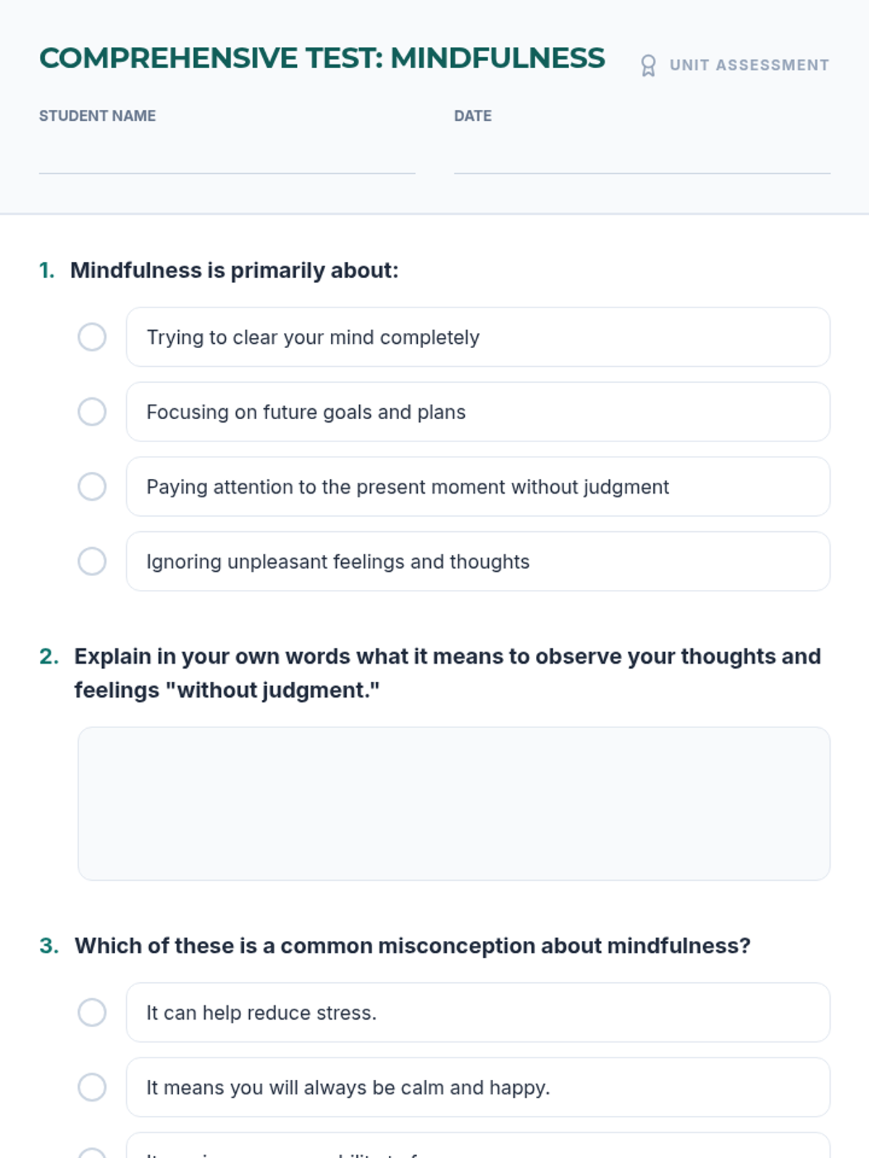
Task: Select radio for 'It can help reduce stress.'
Action: (92, 1013)
